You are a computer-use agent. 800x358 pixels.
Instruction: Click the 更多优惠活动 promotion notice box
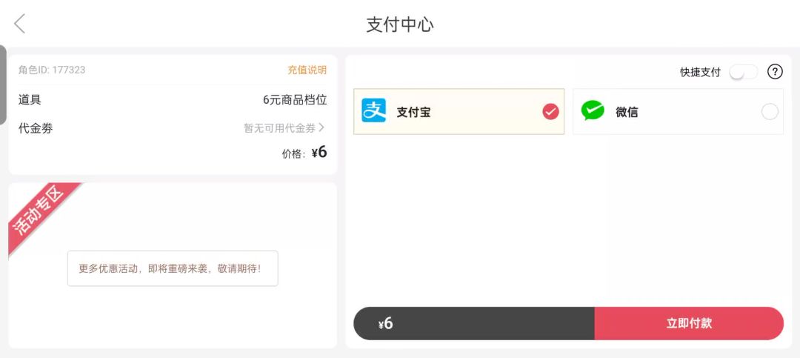coord(173,268)
